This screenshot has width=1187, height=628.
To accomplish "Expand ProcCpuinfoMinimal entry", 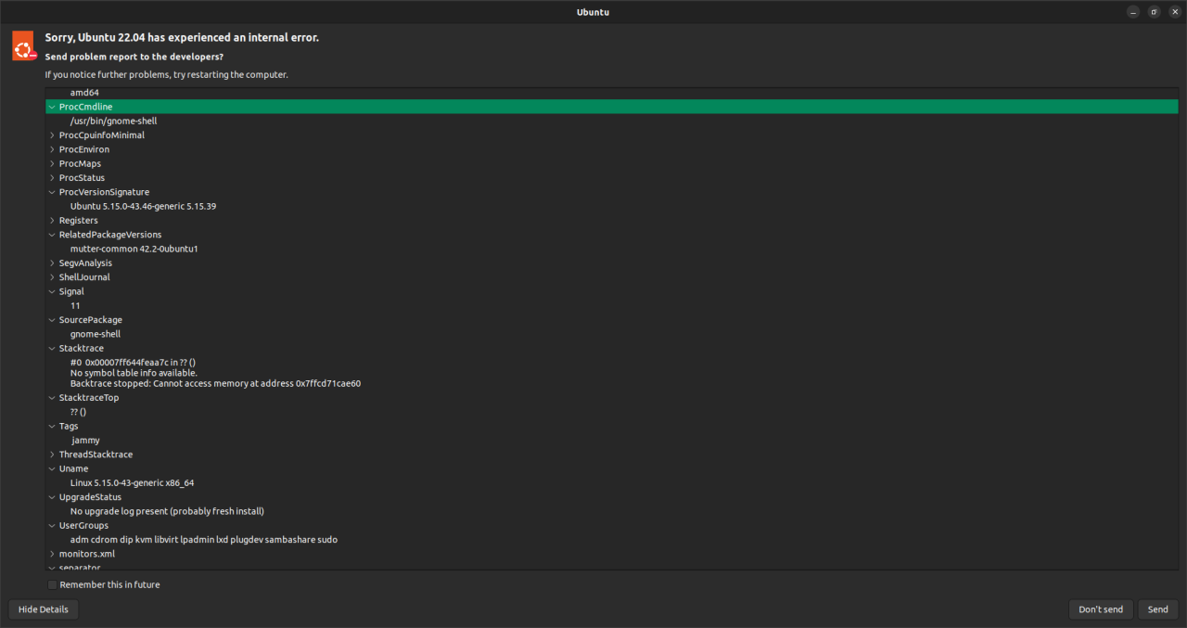I will coord(52,135).
